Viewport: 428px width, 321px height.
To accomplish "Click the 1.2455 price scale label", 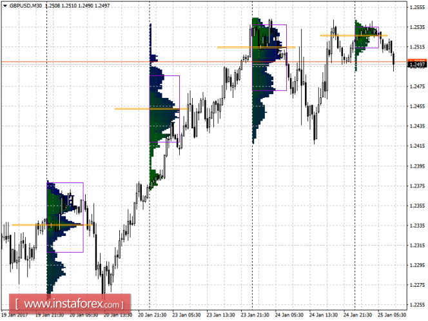I will pyautogui.click(x=418, y=106).
